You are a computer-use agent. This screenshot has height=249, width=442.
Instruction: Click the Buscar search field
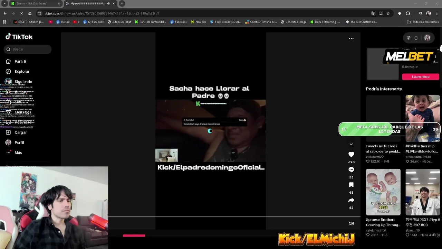coord(28,49)
